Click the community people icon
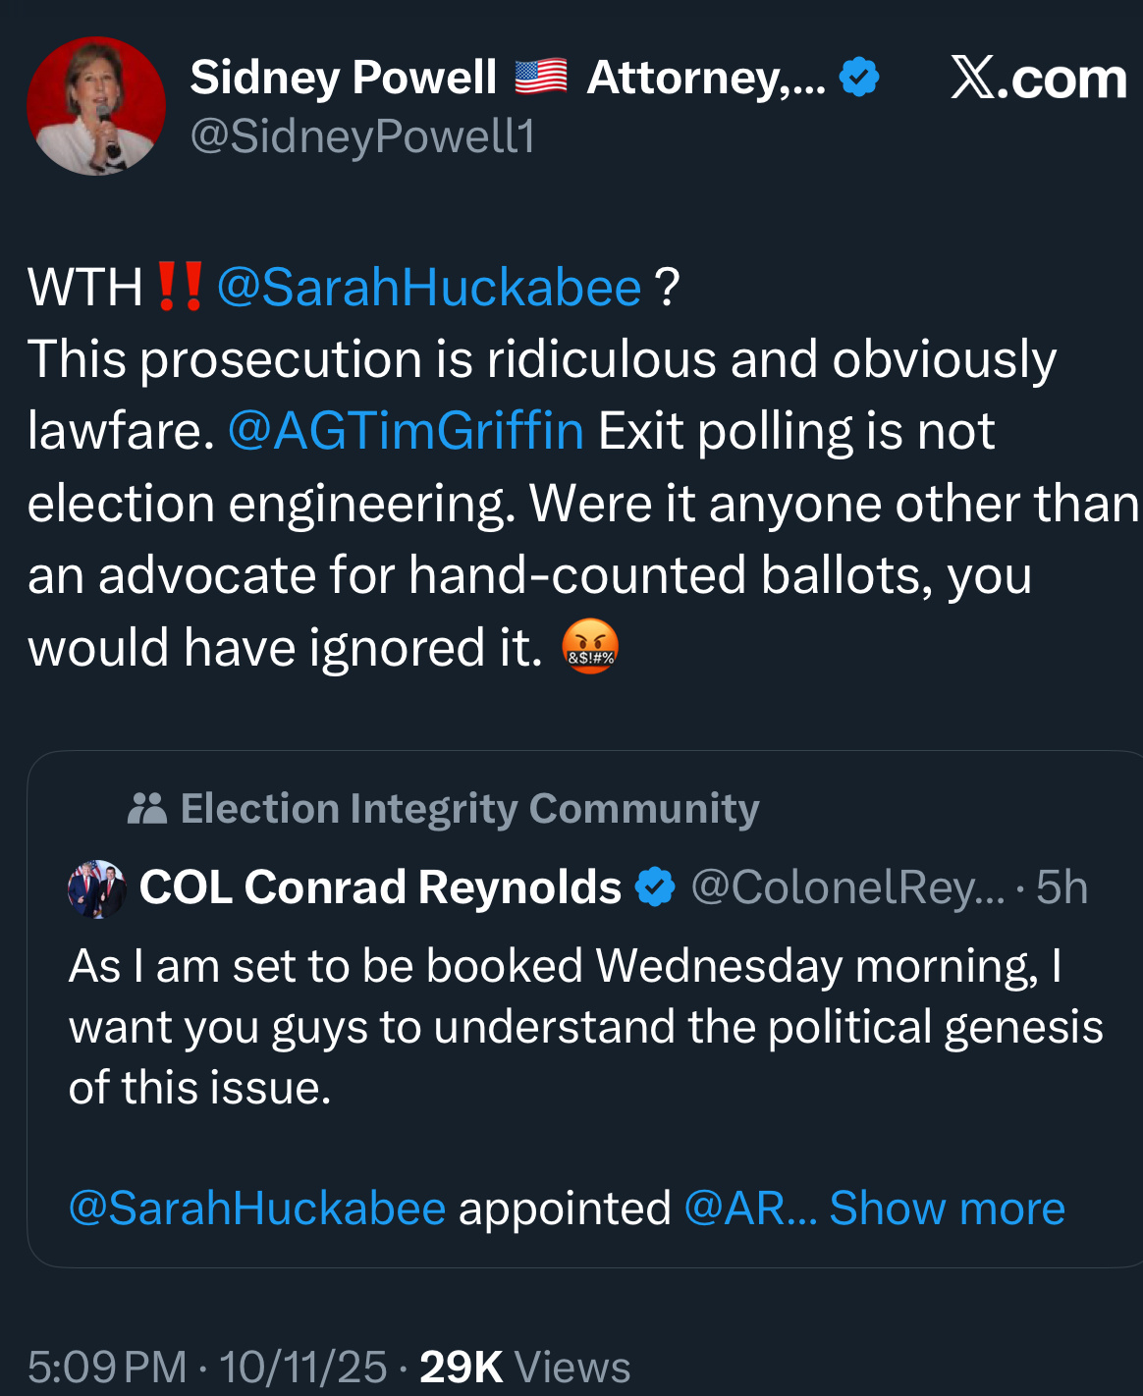This screenshot has height=1396, width=1143. (147, 809)
